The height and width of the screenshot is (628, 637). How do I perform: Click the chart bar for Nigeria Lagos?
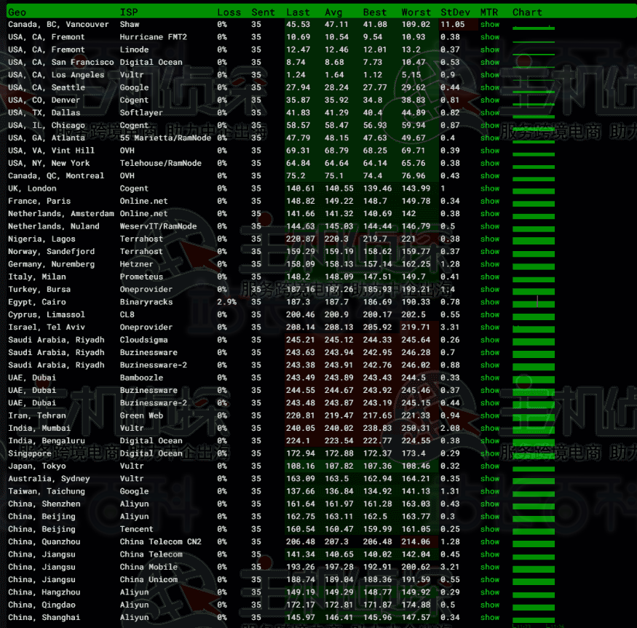tap(534, 240)
